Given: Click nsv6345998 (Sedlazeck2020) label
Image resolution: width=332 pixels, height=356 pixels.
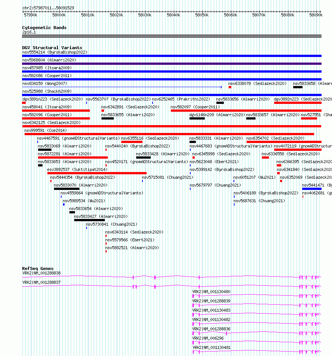Looking at the screenshot, I should [x=221, y=154].
